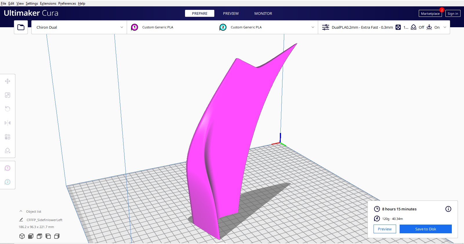Click Save to Disk
464x244 pixels.
tap(426, 229)
